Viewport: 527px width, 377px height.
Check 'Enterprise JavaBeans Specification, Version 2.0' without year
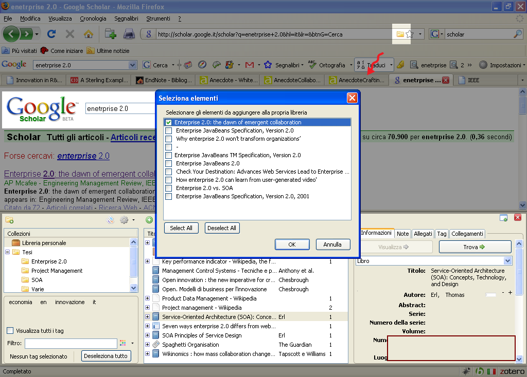click(x=168, y=130)
